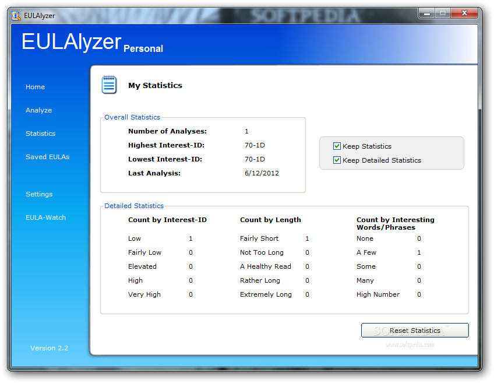This screenshot has width=494, height=383.
Task: Minimize the EULAlyzer window
Action: [427, 13]
